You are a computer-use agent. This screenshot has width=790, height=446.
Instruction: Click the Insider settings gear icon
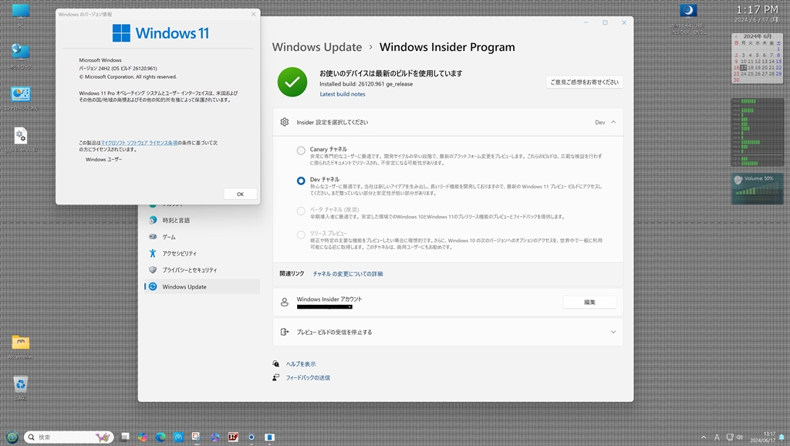tap(285, 122)
